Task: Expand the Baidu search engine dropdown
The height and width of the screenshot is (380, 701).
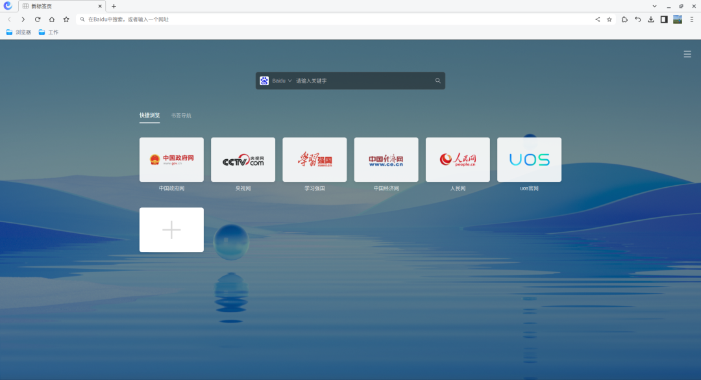Action: 282,81
